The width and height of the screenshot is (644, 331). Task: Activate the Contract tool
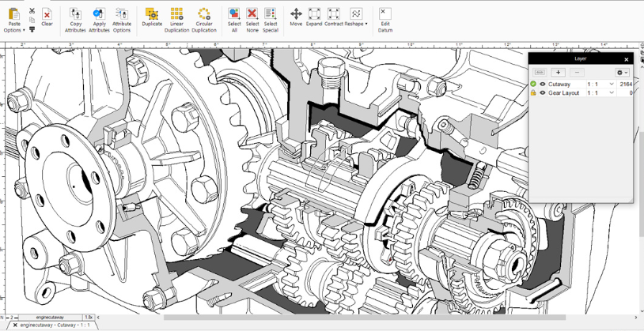point(334,17)
